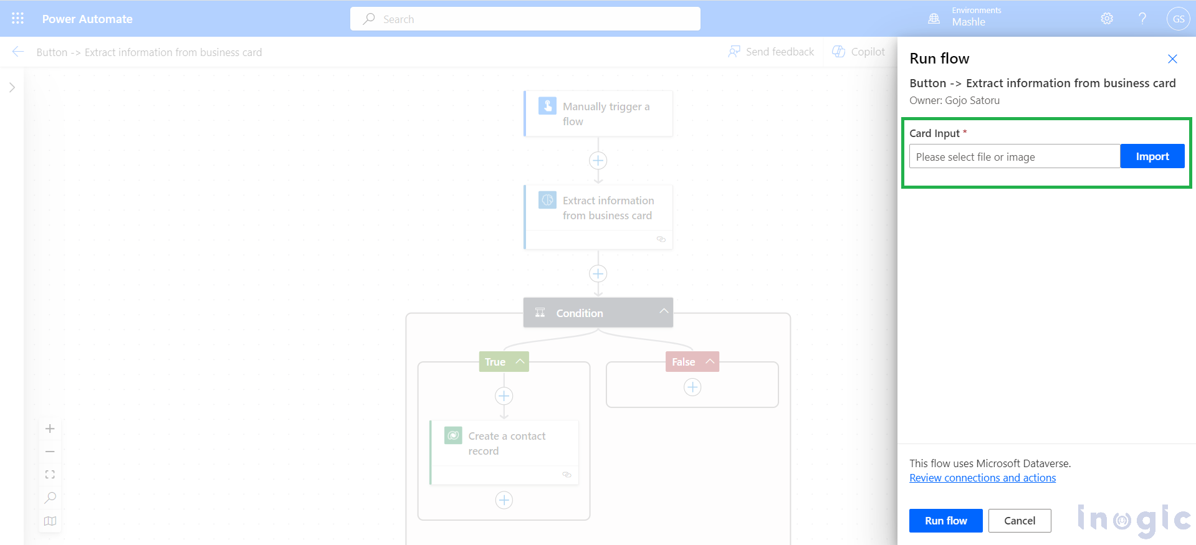The image size is (1196, 545).
Task: Add an action at top of True branch
Action: (504, 396)
